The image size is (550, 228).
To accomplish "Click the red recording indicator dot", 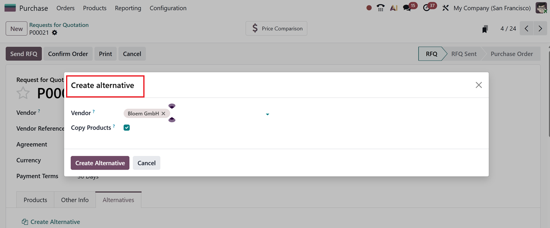I will pyautogui.click(x=369, y=8).
